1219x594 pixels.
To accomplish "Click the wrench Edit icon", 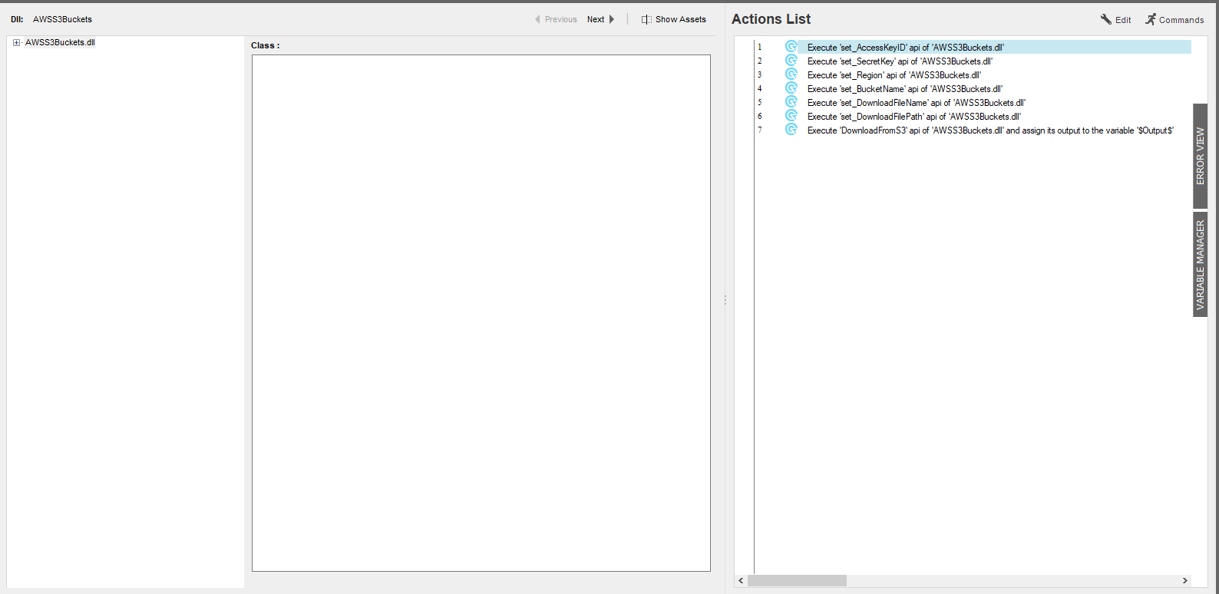I will 1106,19.
